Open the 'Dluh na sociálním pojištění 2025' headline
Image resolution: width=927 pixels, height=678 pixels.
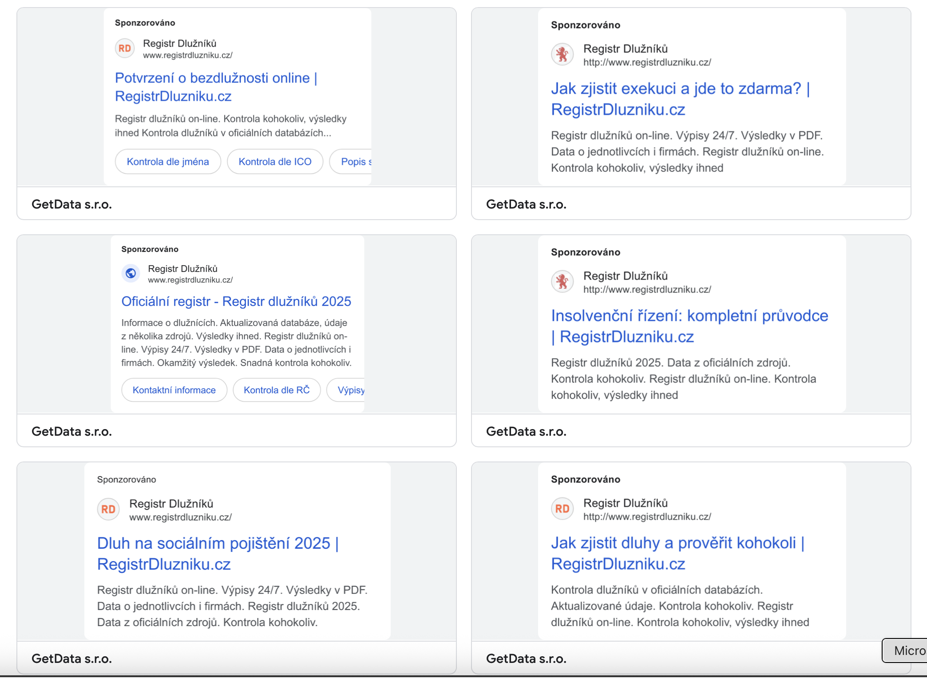218,554
